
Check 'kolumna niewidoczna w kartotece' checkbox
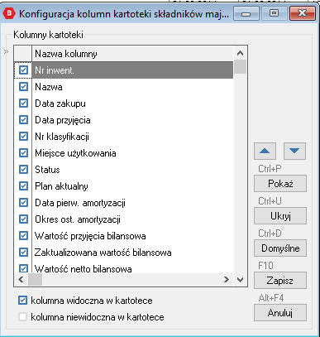click(23, 316)
